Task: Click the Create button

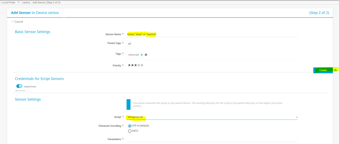Action: tap(323, 70)
